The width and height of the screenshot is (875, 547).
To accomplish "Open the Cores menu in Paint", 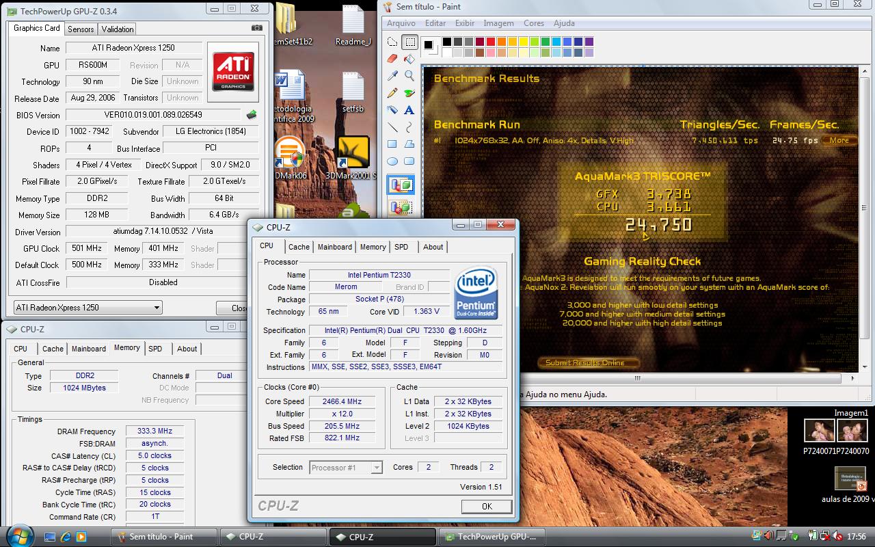I will click(x=534, y=23).
